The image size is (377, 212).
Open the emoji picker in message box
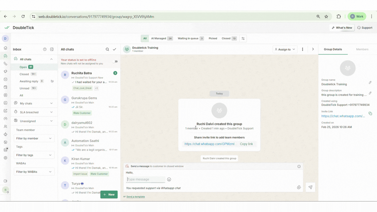coord(169,179)
